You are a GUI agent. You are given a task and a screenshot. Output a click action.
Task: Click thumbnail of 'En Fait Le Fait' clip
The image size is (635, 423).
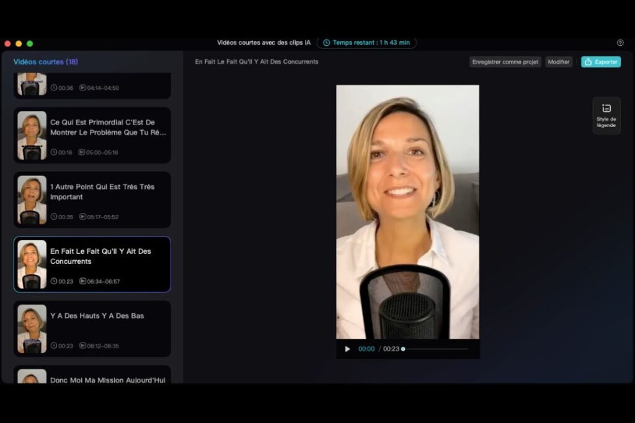32,264
